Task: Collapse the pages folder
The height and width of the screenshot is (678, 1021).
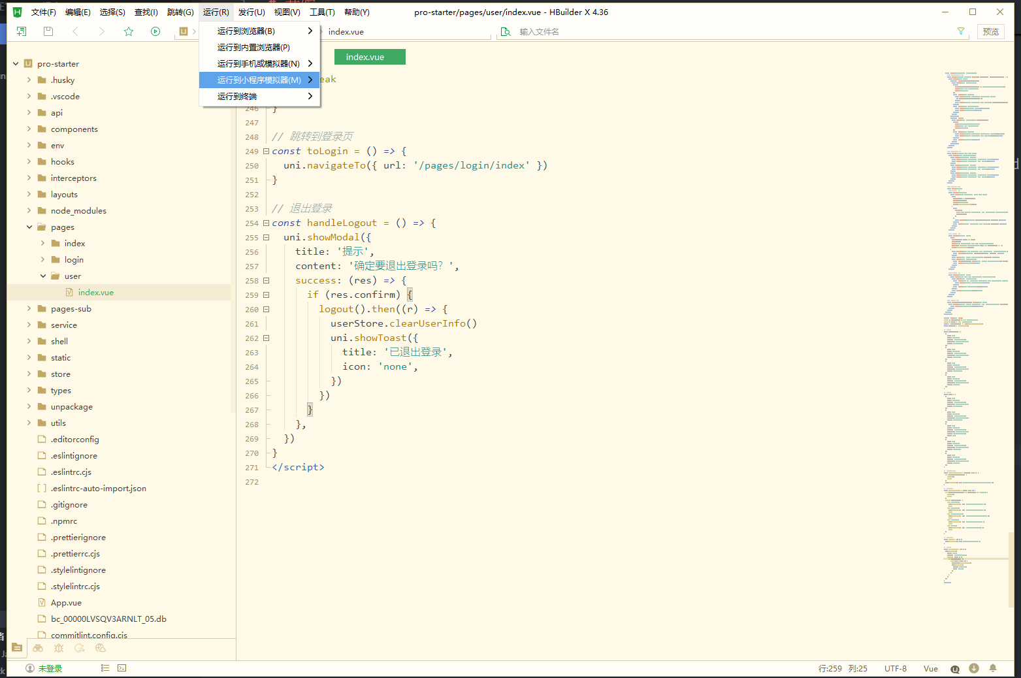Action: (29, 227)
